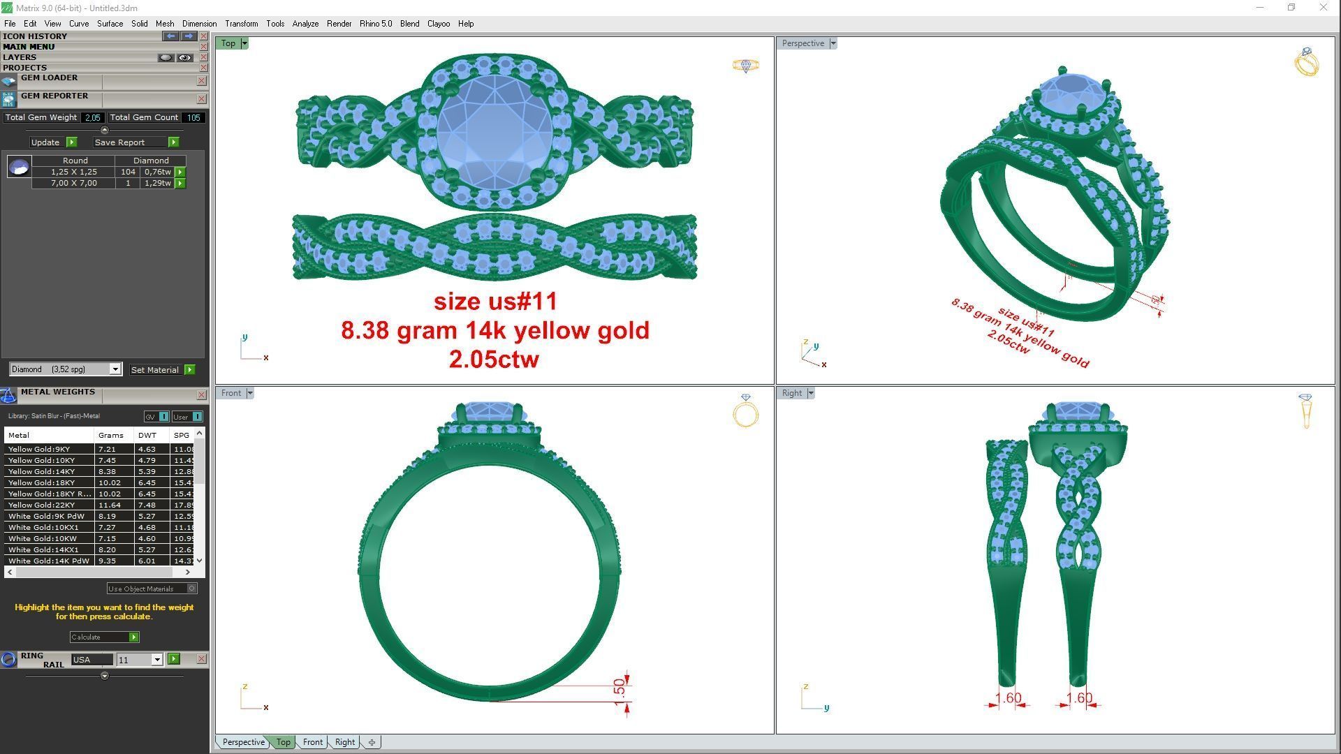Collapse Ring Rail with round arrow handle
Screen dimensions: 1341x754
[x=105, y=676]
